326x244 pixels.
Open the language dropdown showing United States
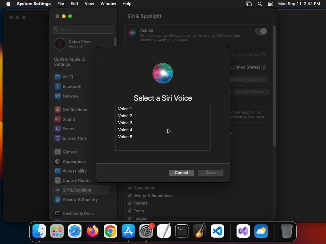[x=248, y=67]
